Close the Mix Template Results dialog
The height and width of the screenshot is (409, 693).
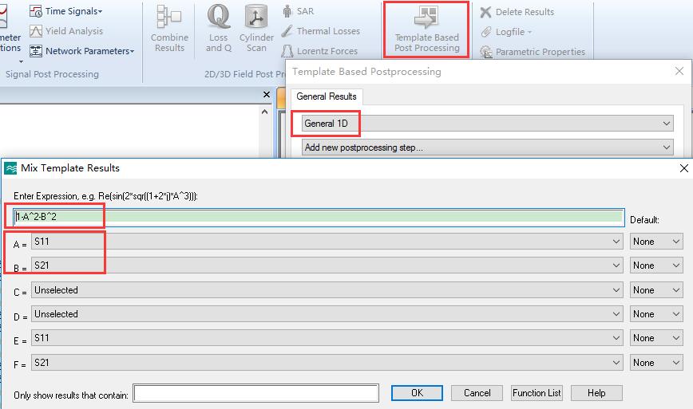[683, 168]
